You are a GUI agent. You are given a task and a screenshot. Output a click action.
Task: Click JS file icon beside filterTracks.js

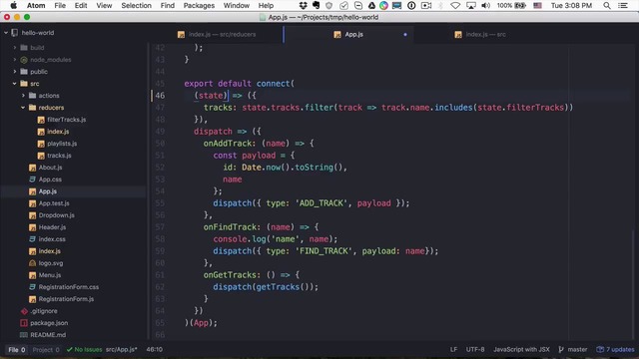coord(41,120)
